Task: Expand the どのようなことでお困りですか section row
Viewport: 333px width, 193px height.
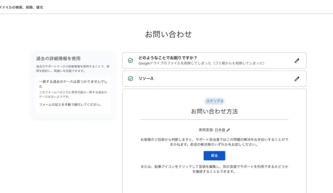Action: point(214,60)
